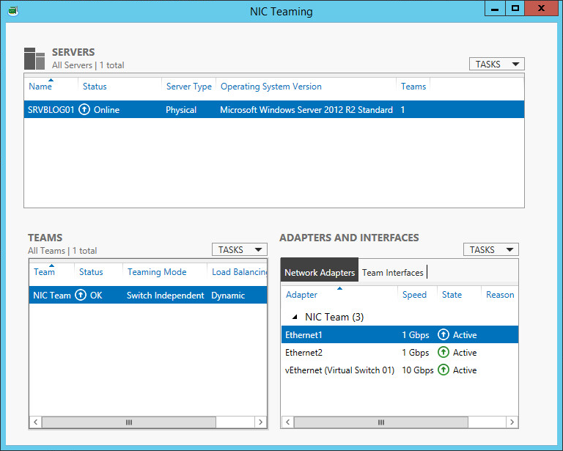Select vEthernet (Virtual Switch 01) adapter
This screenshot has height=451, width=563.
pyautogui.click(x=340, y=370)
